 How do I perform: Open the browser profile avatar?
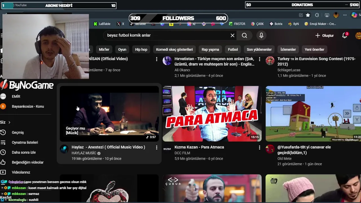[x=336, y=15]
